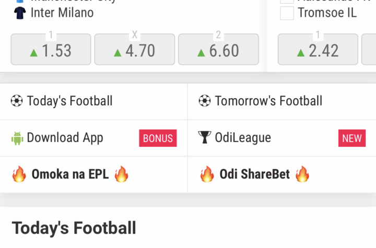The image size is (376, 248).
Task: Click the Inter Milano jersey icon
Action: (20, 13)
